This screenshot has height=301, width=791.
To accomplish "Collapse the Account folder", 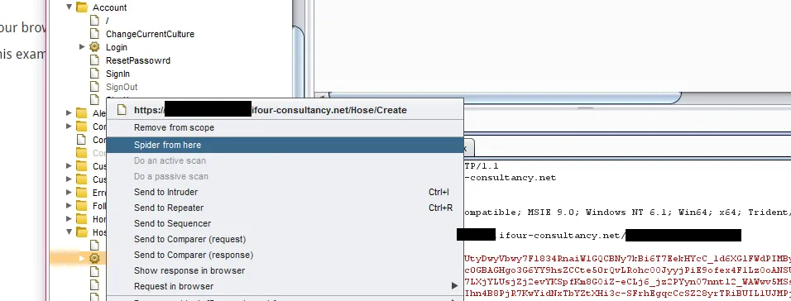I will pos(70,7).
